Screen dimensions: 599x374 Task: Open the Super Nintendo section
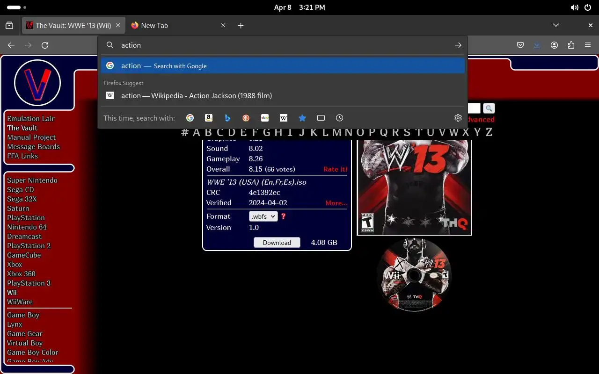click(x=32, y=180)
